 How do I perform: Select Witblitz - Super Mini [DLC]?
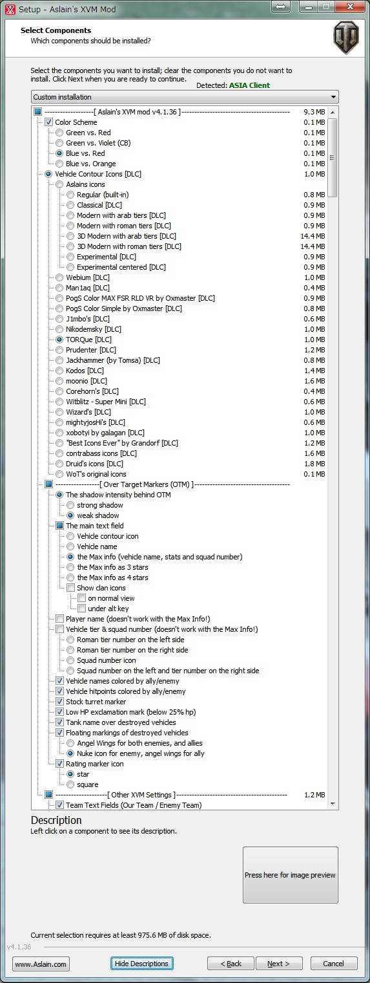59,402
